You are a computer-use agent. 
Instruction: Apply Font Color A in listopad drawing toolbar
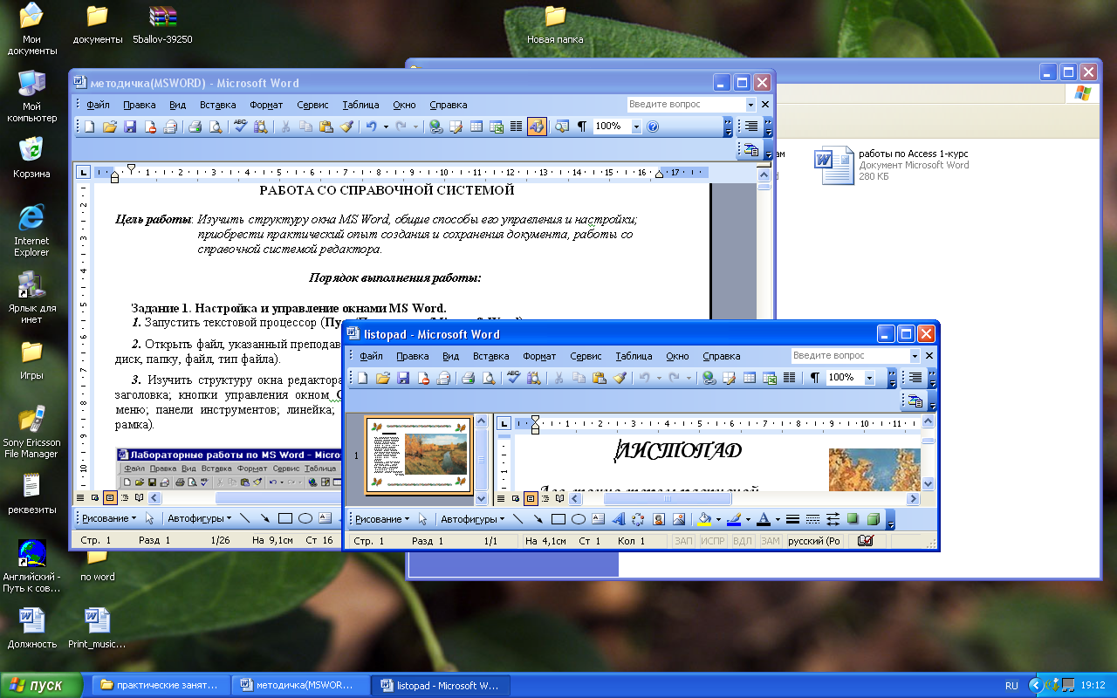(764, 519)
